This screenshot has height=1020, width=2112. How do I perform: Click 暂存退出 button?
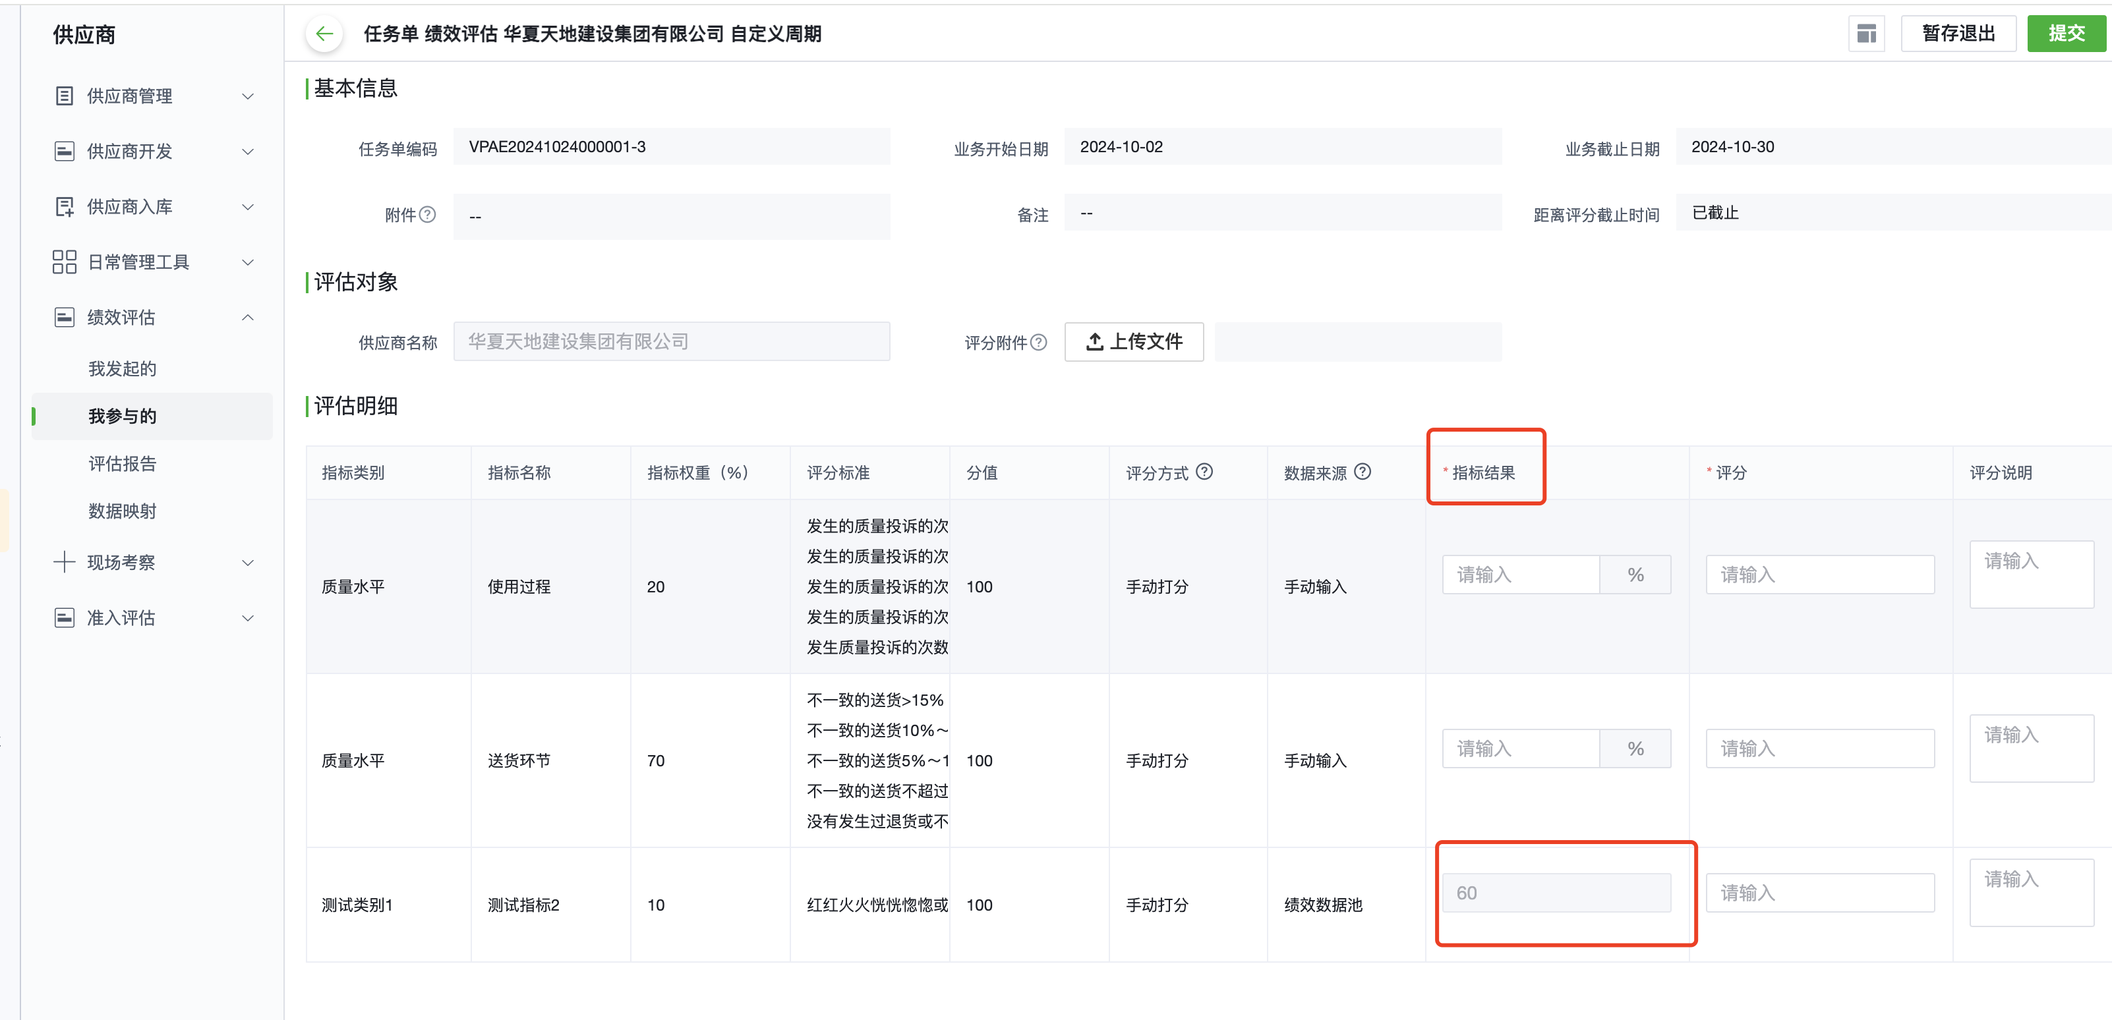[1958, 34]
